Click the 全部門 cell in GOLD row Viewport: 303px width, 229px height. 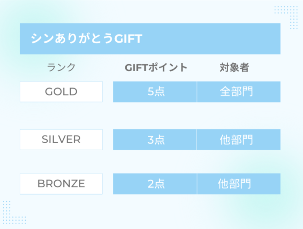[239, 92]
